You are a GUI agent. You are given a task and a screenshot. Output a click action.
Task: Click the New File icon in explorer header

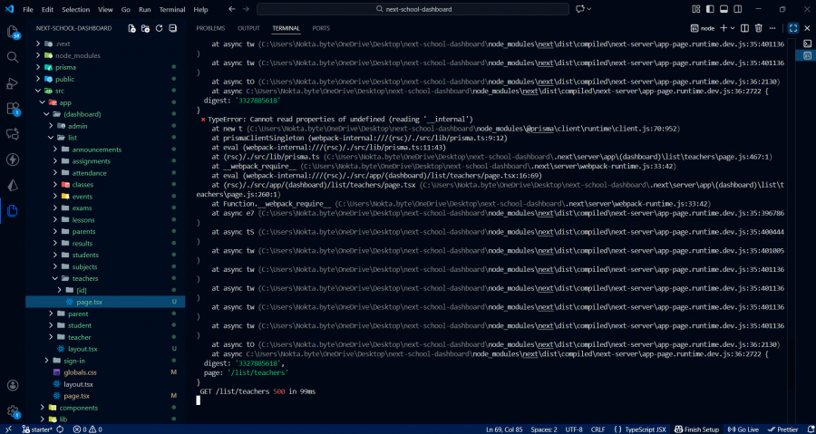pos(132,28)
